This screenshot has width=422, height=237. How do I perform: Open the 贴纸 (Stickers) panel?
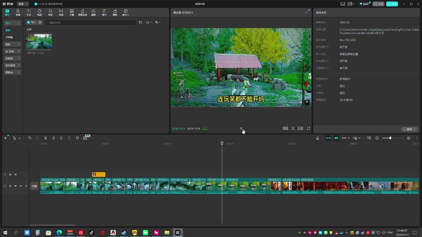click(x=39, y=12)
